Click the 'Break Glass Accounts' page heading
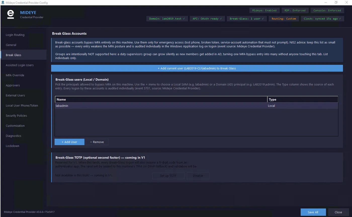The width and height of the screenshot is (352, 217). click(69, 33)
